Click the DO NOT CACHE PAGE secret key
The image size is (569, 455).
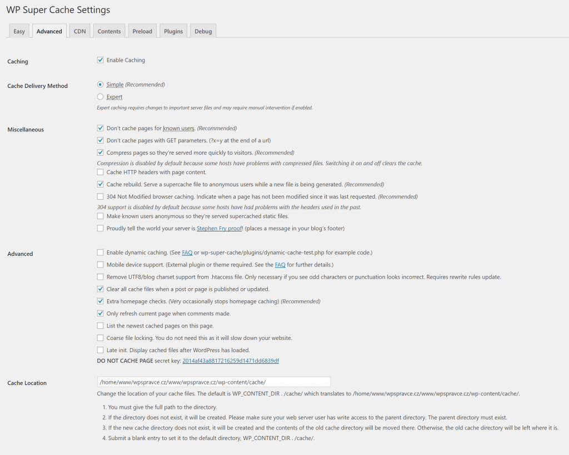tap(231, 361)
